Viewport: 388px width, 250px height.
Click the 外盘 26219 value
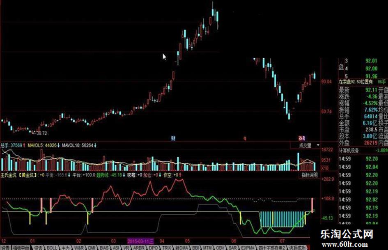click(x=371, y=143)
